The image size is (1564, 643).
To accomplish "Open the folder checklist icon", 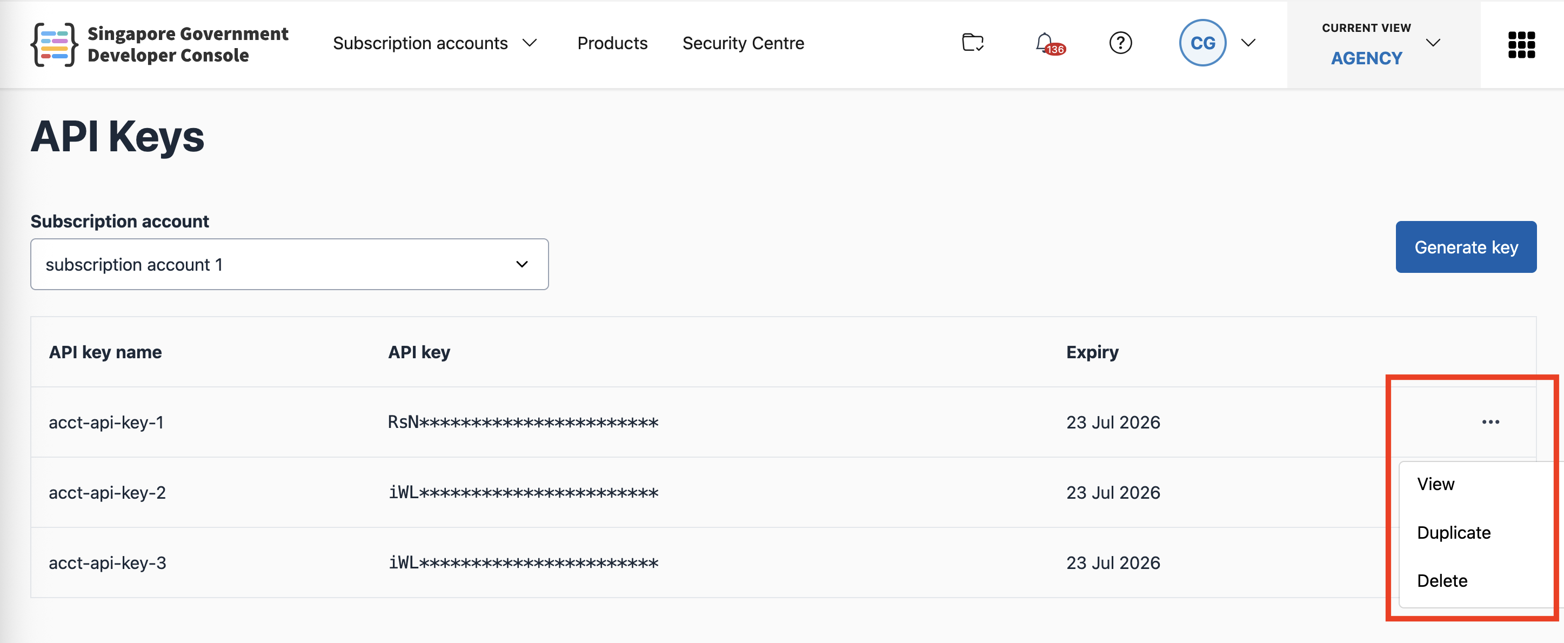I will coord(973,43).
